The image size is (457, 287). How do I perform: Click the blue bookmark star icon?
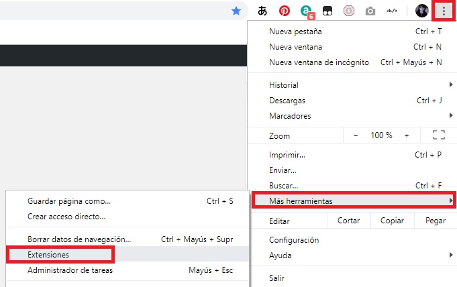236,11
